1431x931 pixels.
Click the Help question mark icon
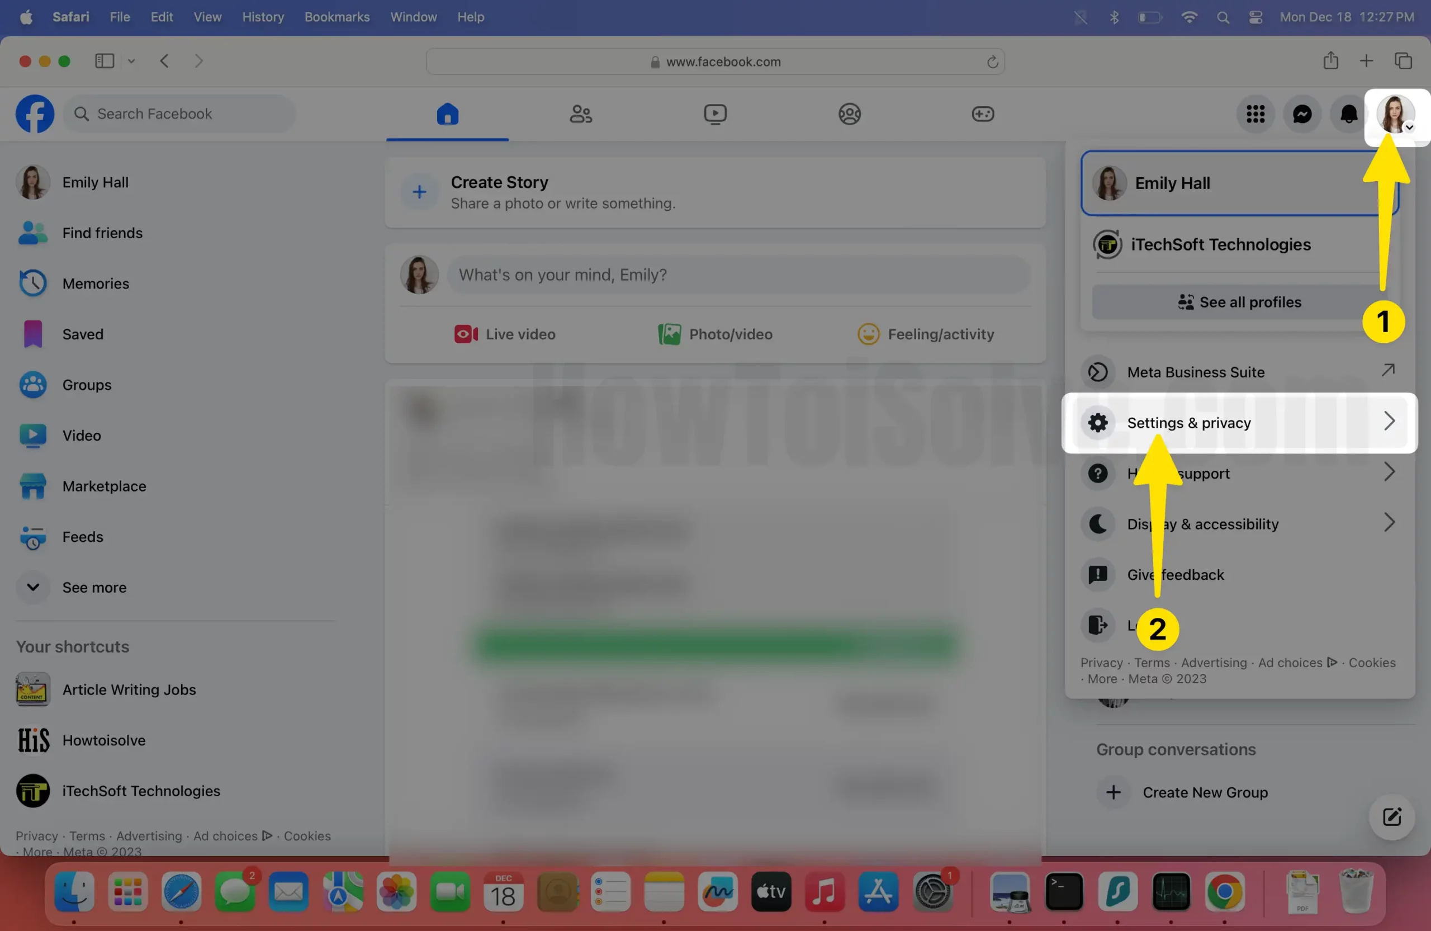coord(1098,473)
